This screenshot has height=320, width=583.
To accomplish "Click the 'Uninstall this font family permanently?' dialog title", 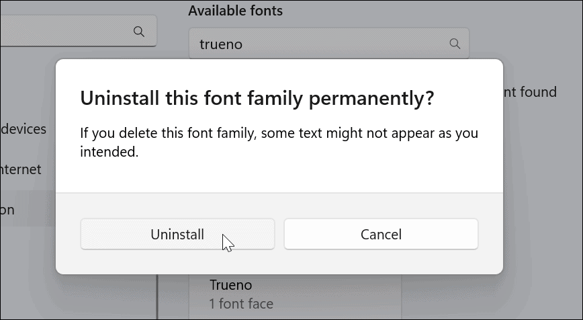I will coord(257,99).
